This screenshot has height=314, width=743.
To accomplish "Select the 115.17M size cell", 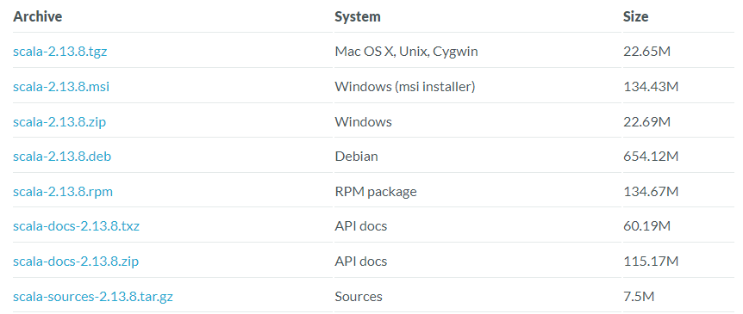I will tap(651, 262).
